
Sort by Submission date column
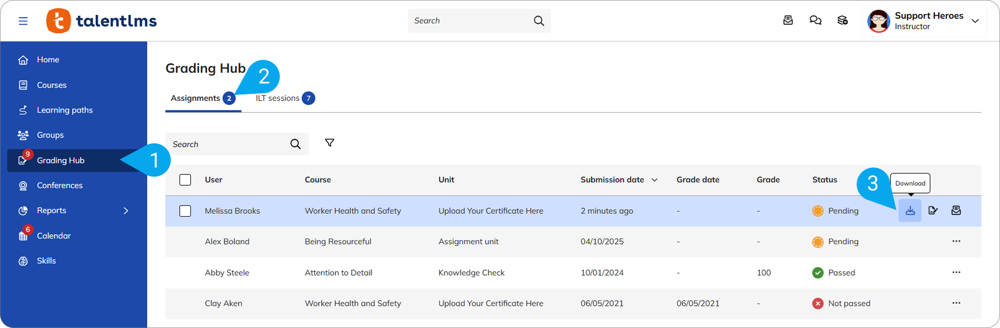(618, 180)
